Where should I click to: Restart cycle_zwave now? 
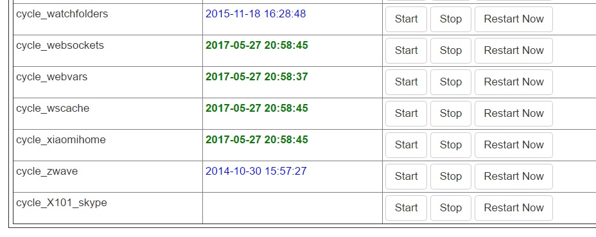tap(514, 177)
